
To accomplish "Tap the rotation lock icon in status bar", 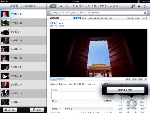I will click(139, 1).
